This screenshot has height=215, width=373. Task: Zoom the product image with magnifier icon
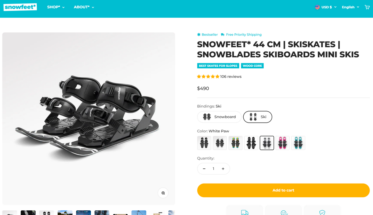pyautogui.click(x=163, y=193)
